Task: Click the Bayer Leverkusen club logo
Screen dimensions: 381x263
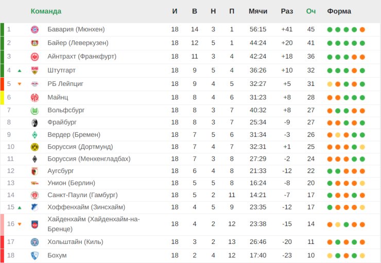Action: point(34,43)
